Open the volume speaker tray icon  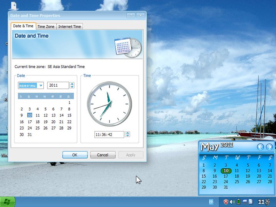click(232, 202)
